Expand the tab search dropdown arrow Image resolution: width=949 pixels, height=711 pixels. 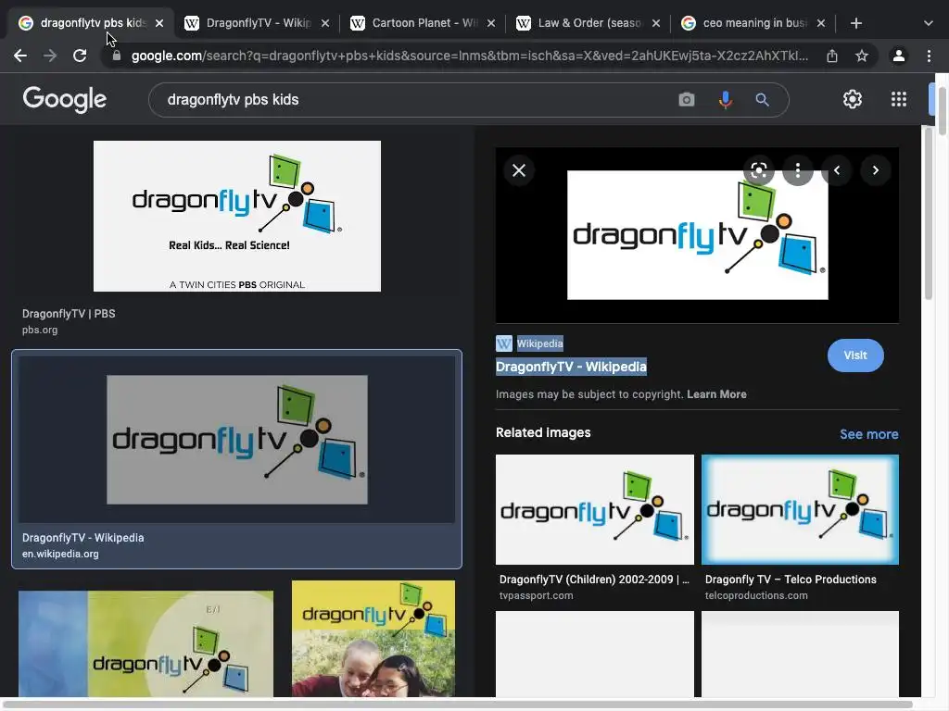coord(929,23)
